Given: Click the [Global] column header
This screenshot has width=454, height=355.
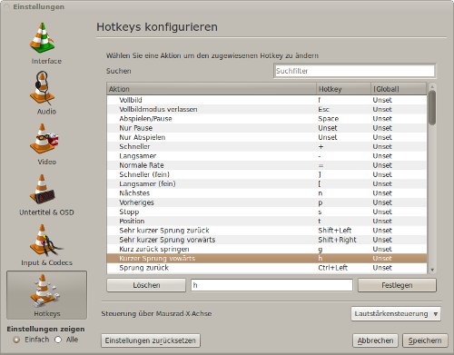Looking at the screenshot, I should coord(399,89).
